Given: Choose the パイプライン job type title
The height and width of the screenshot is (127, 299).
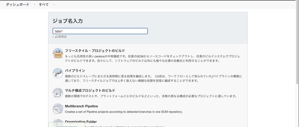Looking at the screenshot, I should click(75, 70).
